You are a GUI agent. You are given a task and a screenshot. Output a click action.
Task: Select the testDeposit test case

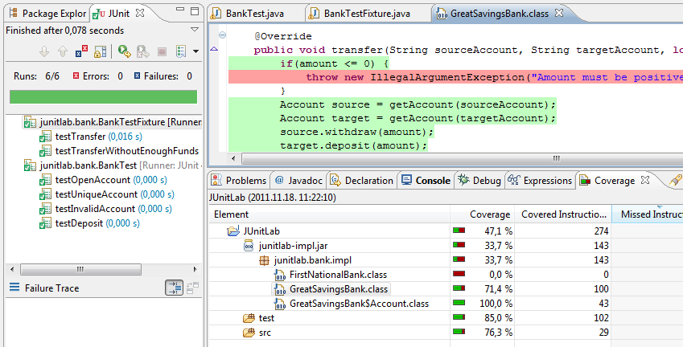pyautogui.click(x=89, y=223)
